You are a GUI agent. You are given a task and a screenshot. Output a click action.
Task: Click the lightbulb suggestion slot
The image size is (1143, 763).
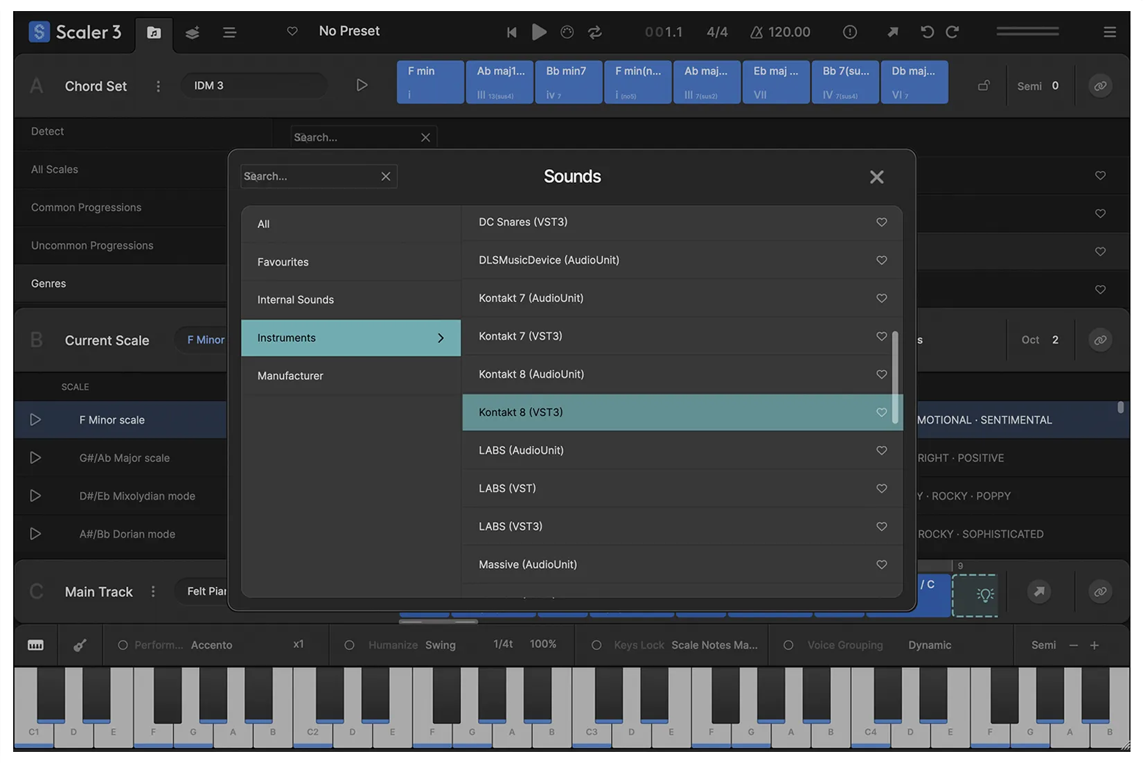975,595
